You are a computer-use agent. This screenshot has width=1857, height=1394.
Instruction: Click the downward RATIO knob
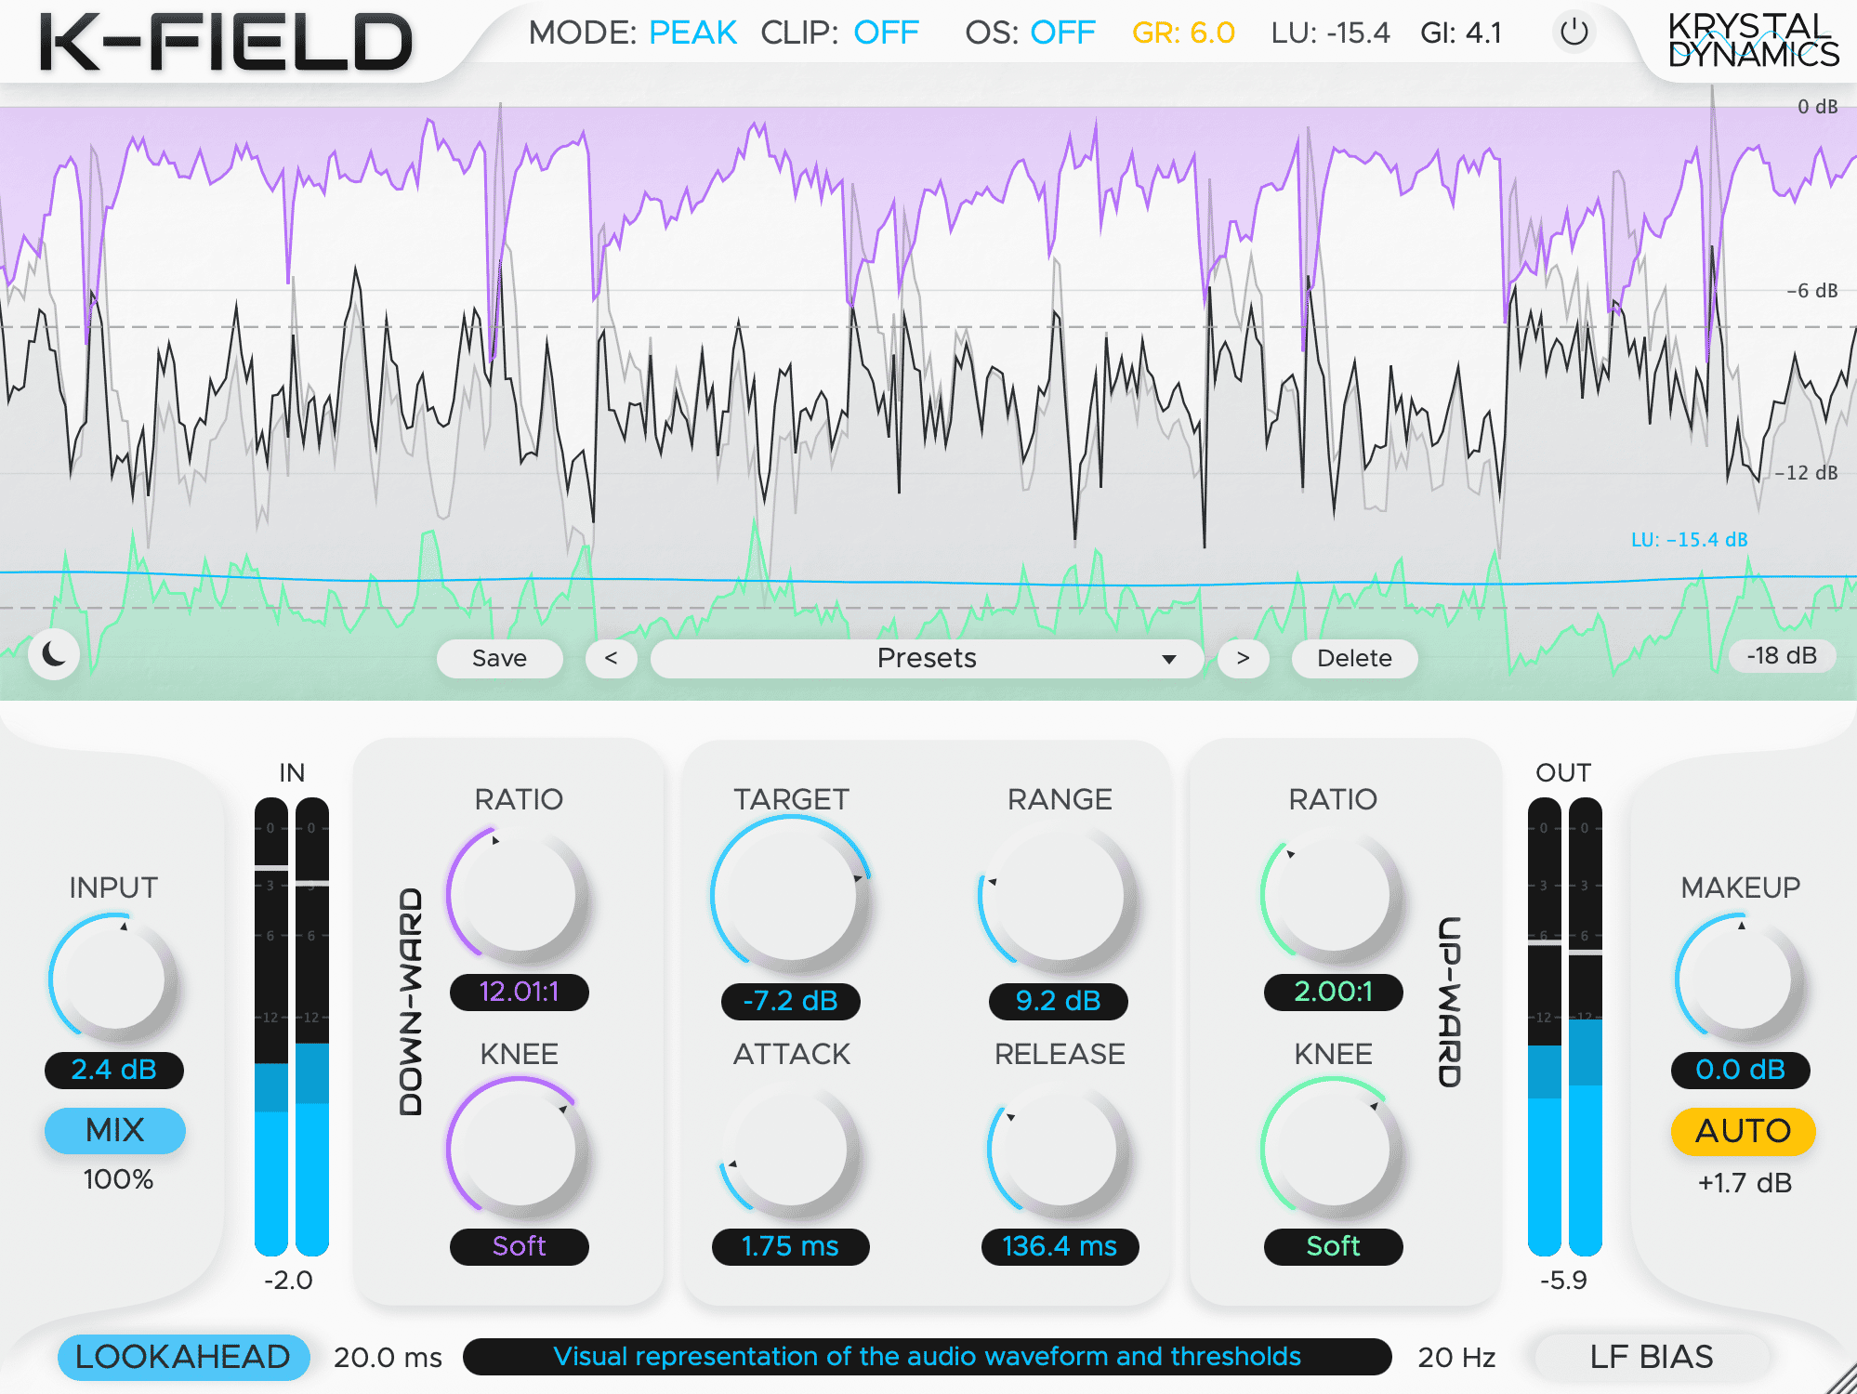point(519,895)
